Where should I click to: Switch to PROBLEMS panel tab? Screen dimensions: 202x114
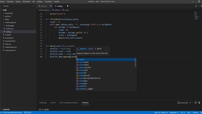tap(43, 103)
